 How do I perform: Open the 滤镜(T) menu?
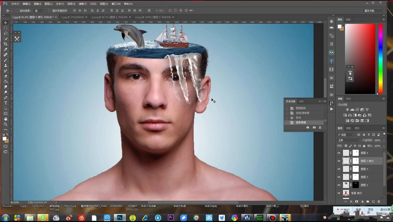[83, 4]
